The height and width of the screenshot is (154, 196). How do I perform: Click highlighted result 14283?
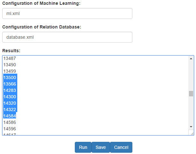(x=10, y=90)
